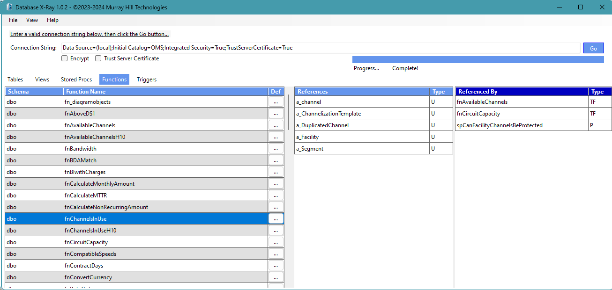Toggle the Trust Server Certificate checkbox
Viewport: 612px width, 290px height.
(x=98, y=58)
